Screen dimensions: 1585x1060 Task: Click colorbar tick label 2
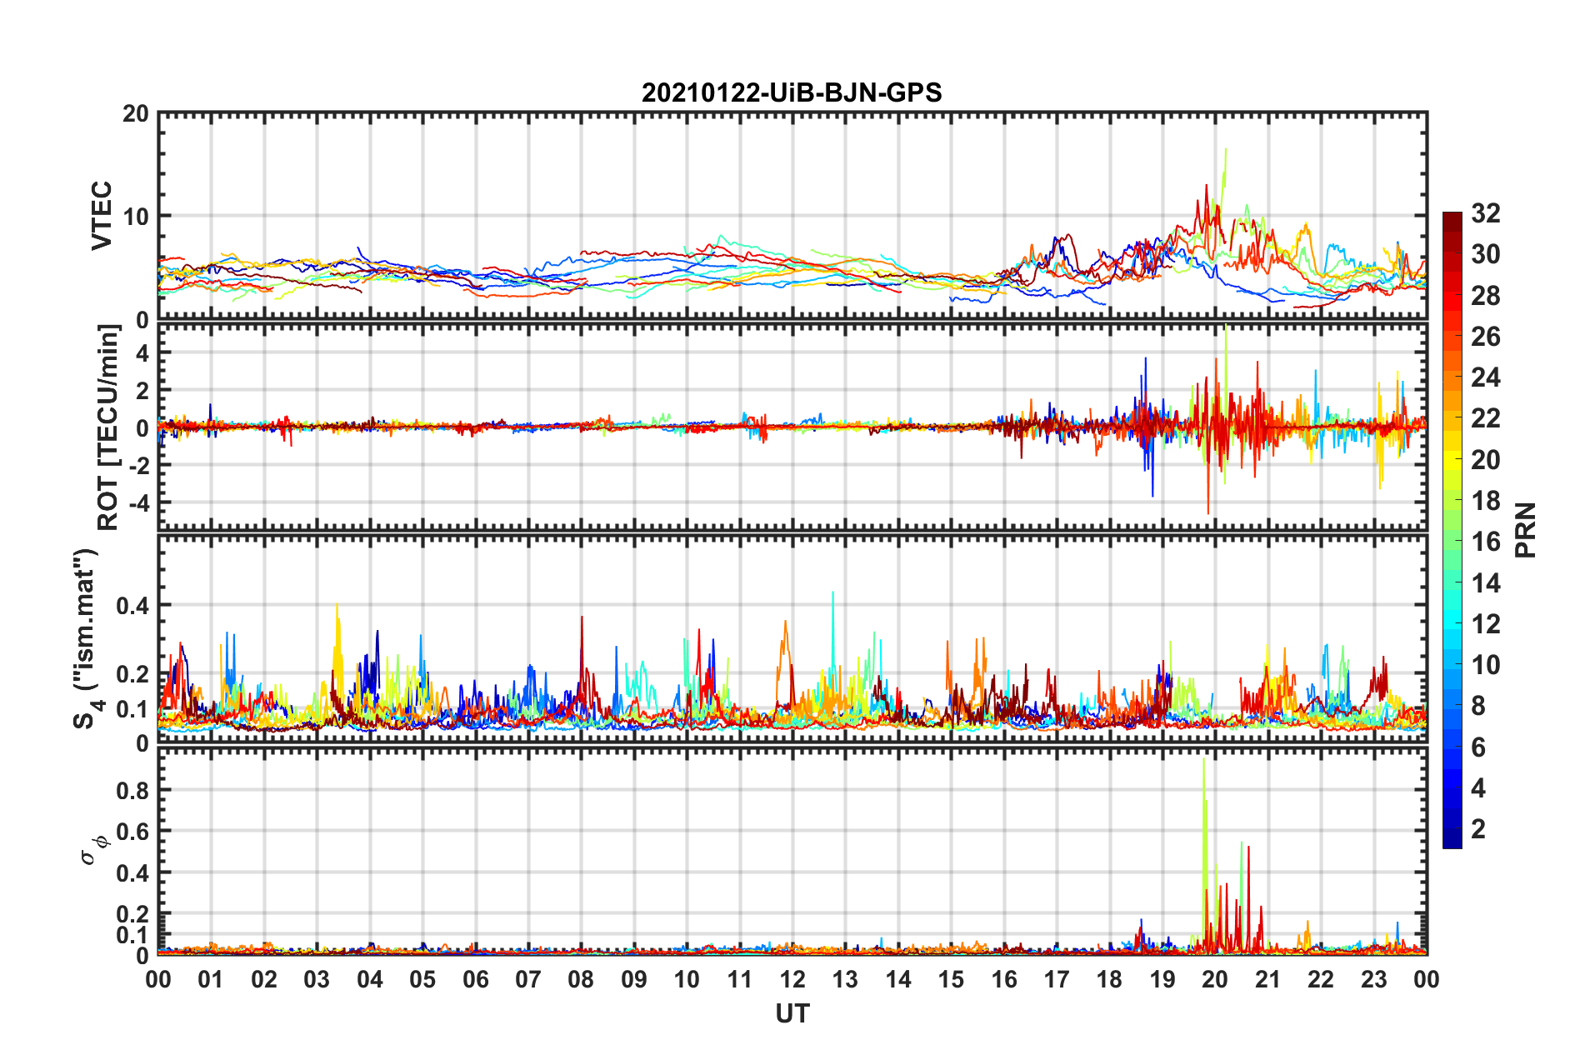point(1478,829)
